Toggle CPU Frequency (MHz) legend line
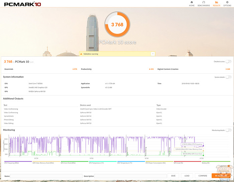234x182 pixels. coord(18,163)
